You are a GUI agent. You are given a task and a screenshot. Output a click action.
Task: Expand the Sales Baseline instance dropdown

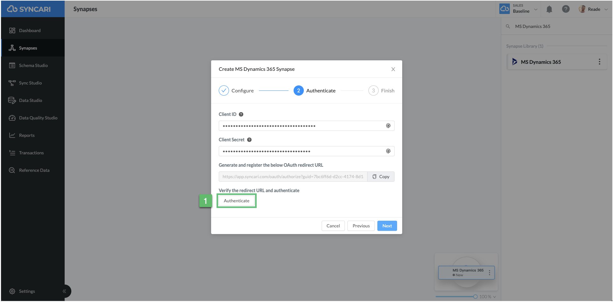(536, 9)
